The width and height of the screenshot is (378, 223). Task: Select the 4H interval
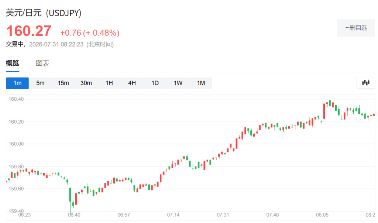pyautogui.click(x=132, y=83)
